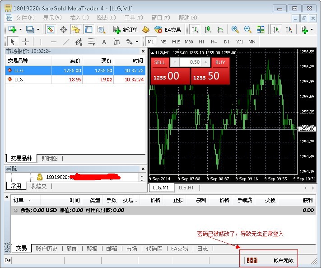The image size is (321, 268).
Task: Open the MetaEditor yellow book icon
Action: pos(146,30)
